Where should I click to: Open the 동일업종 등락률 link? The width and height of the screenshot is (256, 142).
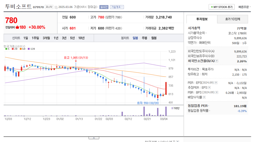click(x=199, y=111)
